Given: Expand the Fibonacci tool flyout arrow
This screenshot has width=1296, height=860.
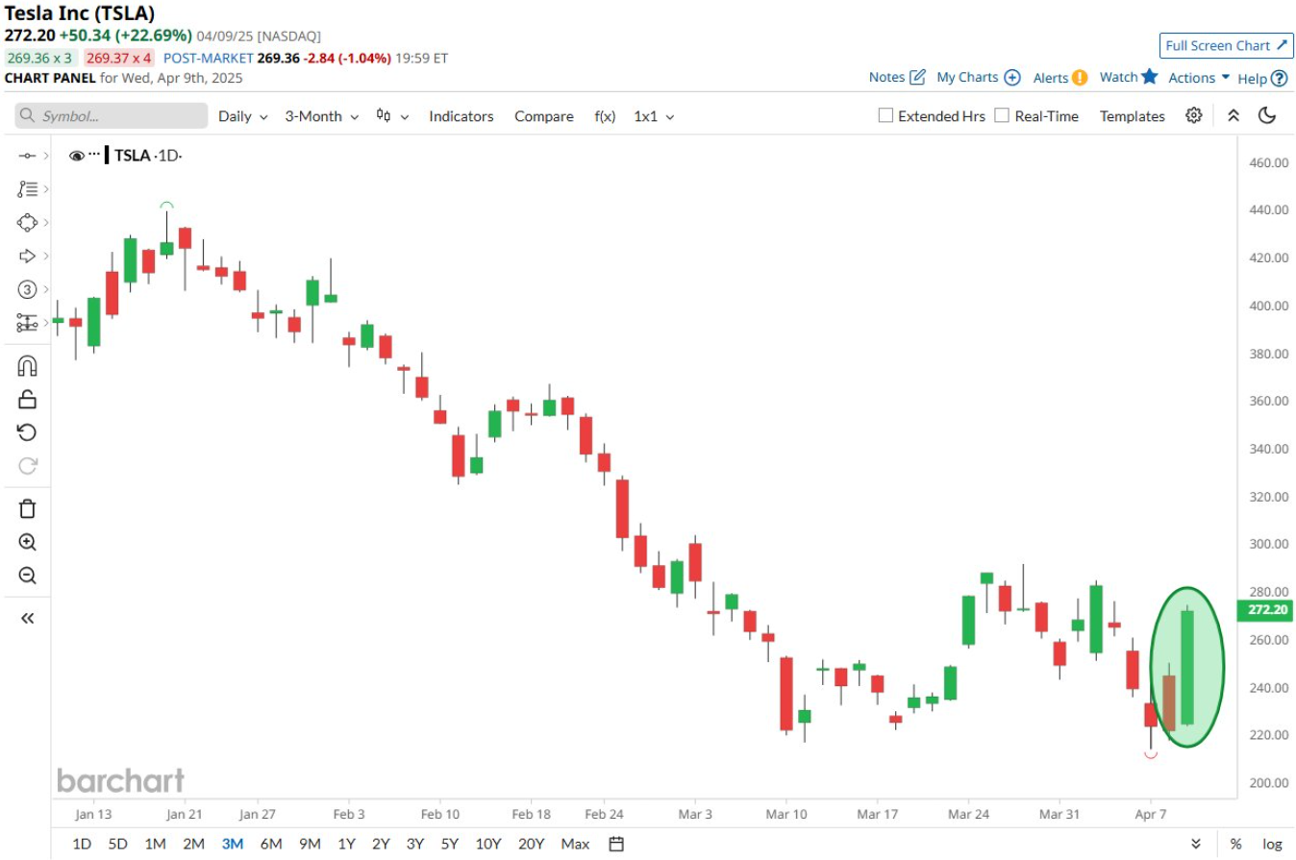Looking at the screenshot, I should point(45,189).
